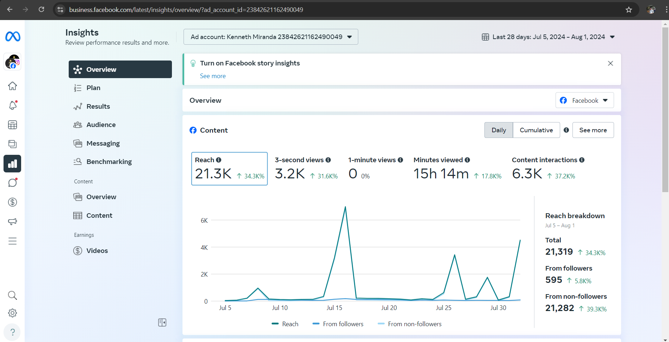Open the Facebook platform dropdown
669x342 pixels.
(584, 100)
